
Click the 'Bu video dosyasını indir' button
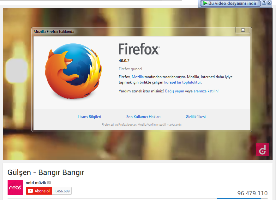coord(230,3)
